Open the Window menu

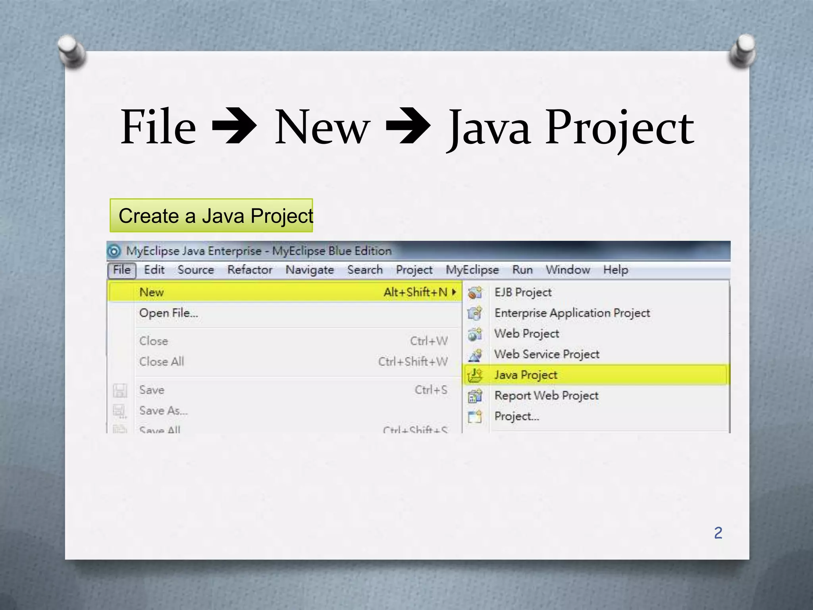(568, 270)
